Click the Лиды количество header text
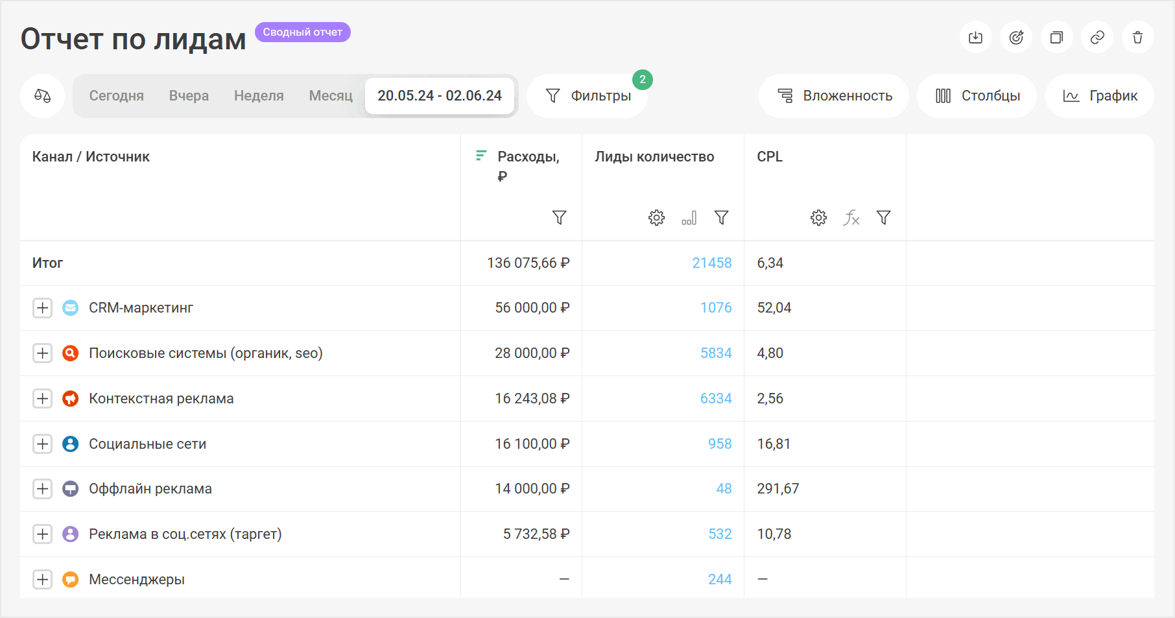The image size is (1175, 618). pos(654,157)
